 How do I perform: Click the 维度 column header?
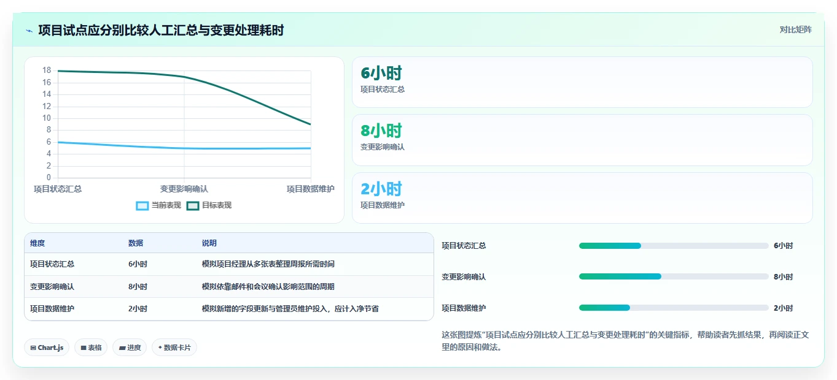37,243
